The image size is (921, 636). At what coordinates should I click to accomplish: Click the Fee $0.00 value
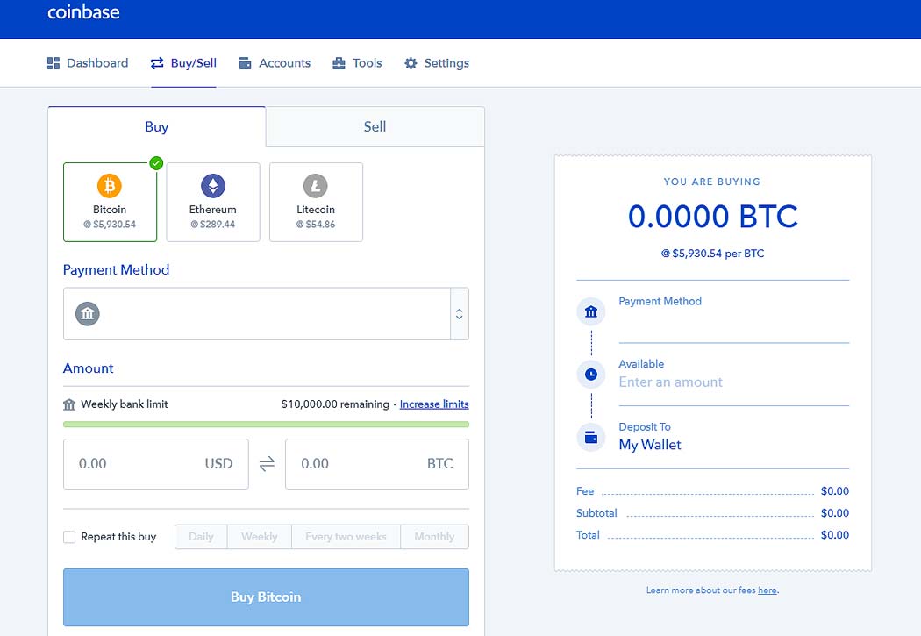835,491
